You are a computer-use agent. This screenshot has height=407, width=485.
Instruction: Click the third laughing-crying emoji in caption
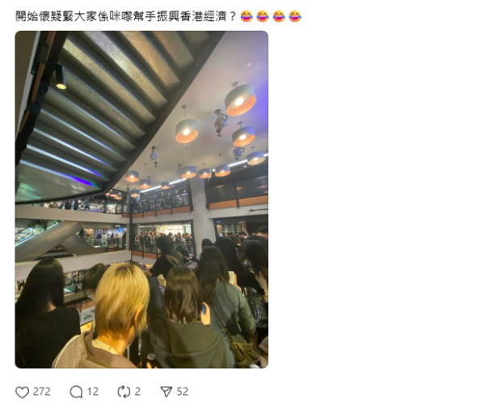coord(279,16)
